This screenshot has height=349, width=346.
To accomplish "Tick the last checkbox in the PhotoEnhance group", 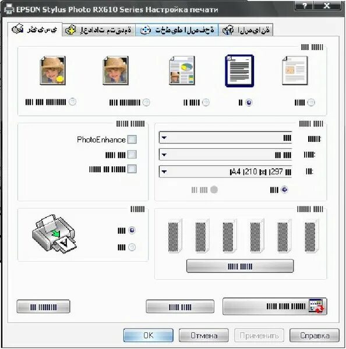I will pyautogui.click(x=132, y=169).
